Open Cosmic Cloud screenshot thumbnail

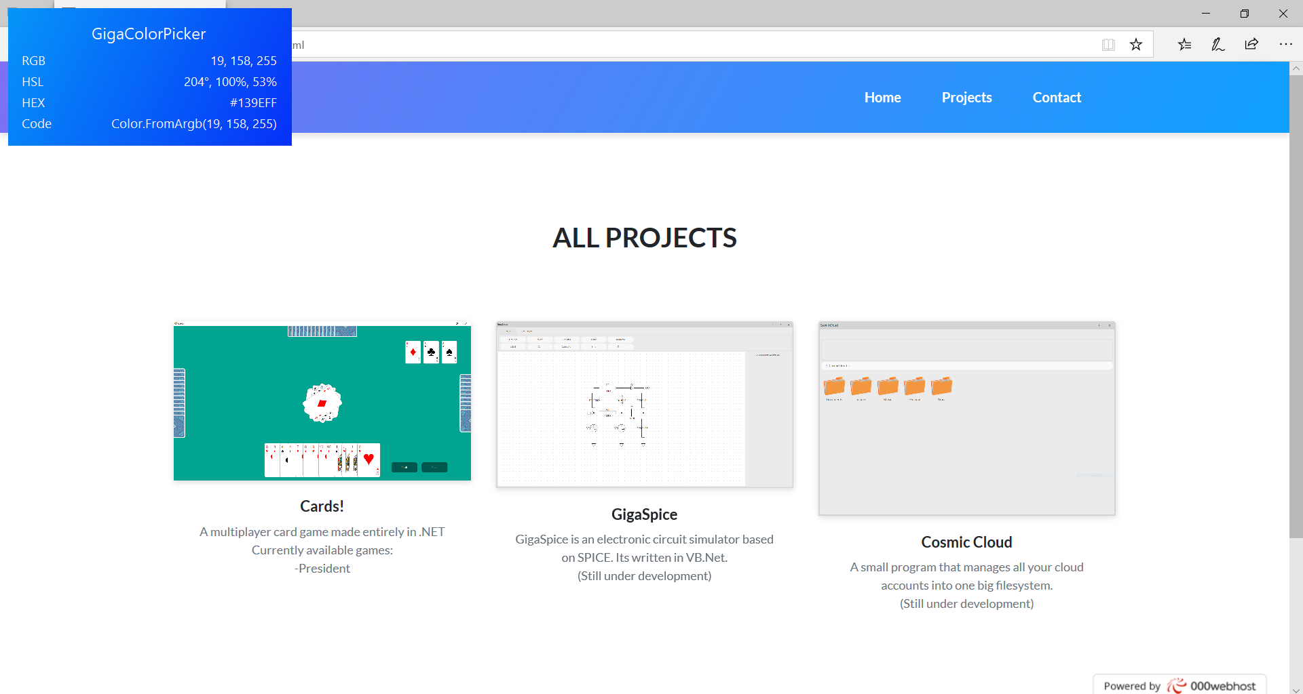point(967,418)
